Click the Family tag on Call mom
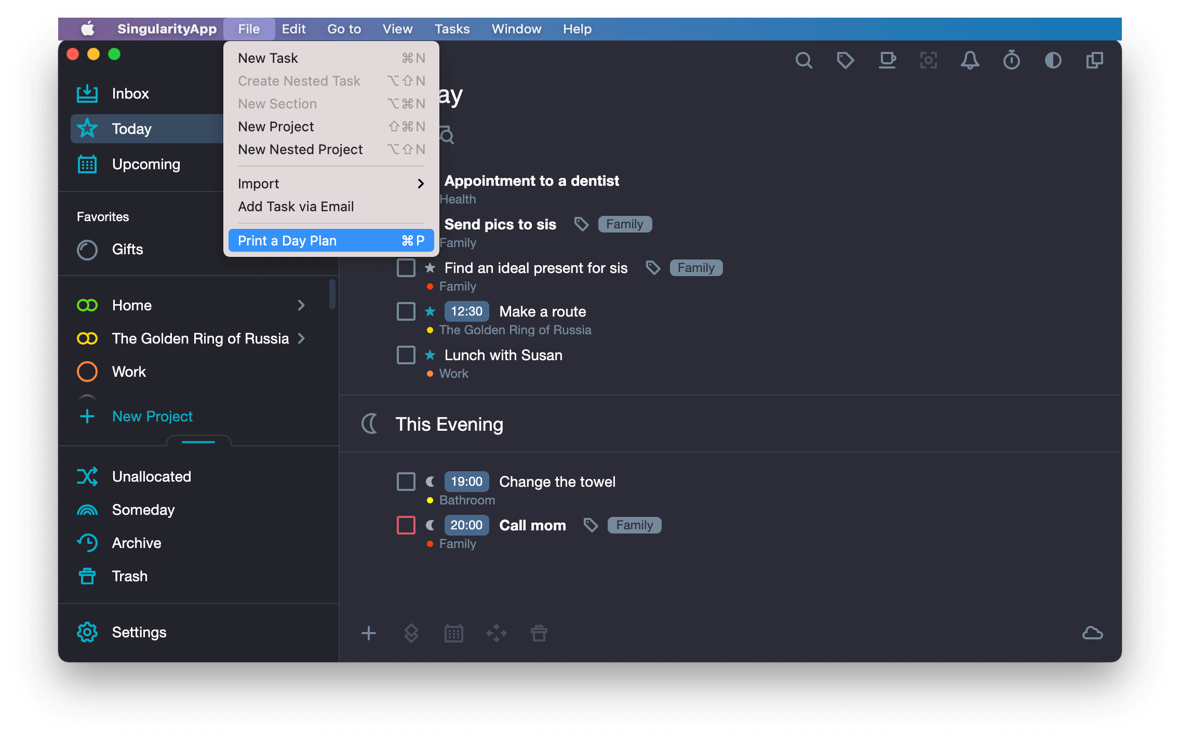Image resolution: width=1180 pixels, height=739 pixels. point(635,525)
